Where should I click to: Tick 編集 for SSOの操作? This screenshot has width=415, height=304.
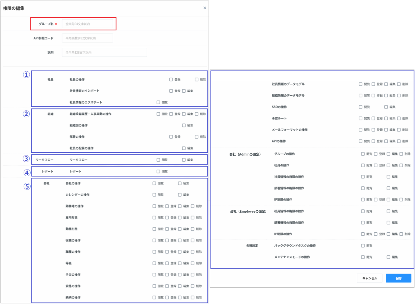tap(386, 107)
